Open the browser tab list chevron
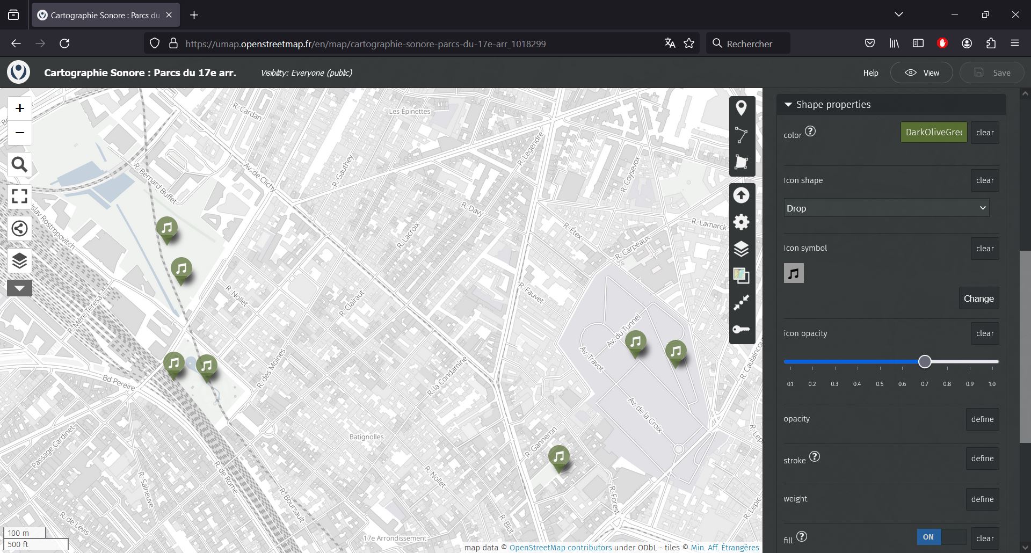1031x553 pixels. pyautogui.click(x=899, y=14)
